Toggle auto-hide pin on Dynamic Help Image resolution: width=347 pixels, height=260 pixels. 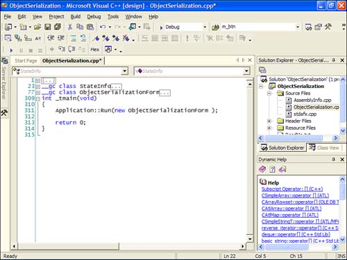334,159
